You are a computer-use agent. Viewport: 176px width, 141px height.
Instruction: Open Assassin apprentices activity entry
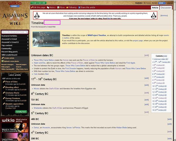(14, 104)
